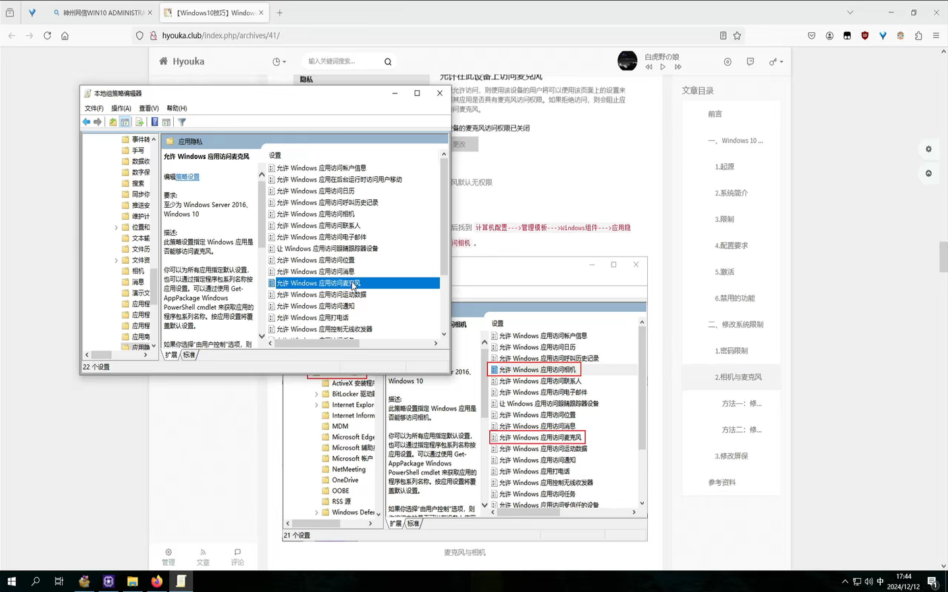Open the floating gear settings button
The width and height of the screenshot is (948, 592).
[x=929, y=149]
